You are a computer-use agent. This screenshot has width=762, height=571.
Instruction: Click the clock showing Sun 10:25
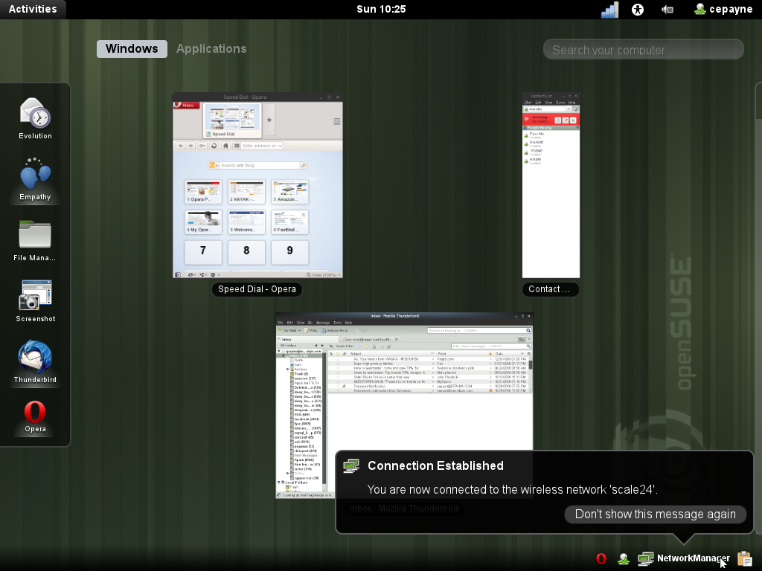pyautogui.click(x=381, y=10)
